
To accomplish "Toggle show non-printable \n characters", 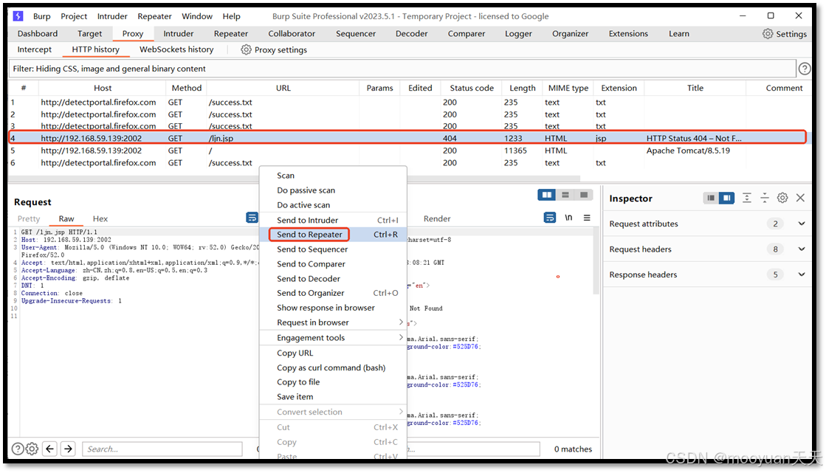I will click(568, 218).
